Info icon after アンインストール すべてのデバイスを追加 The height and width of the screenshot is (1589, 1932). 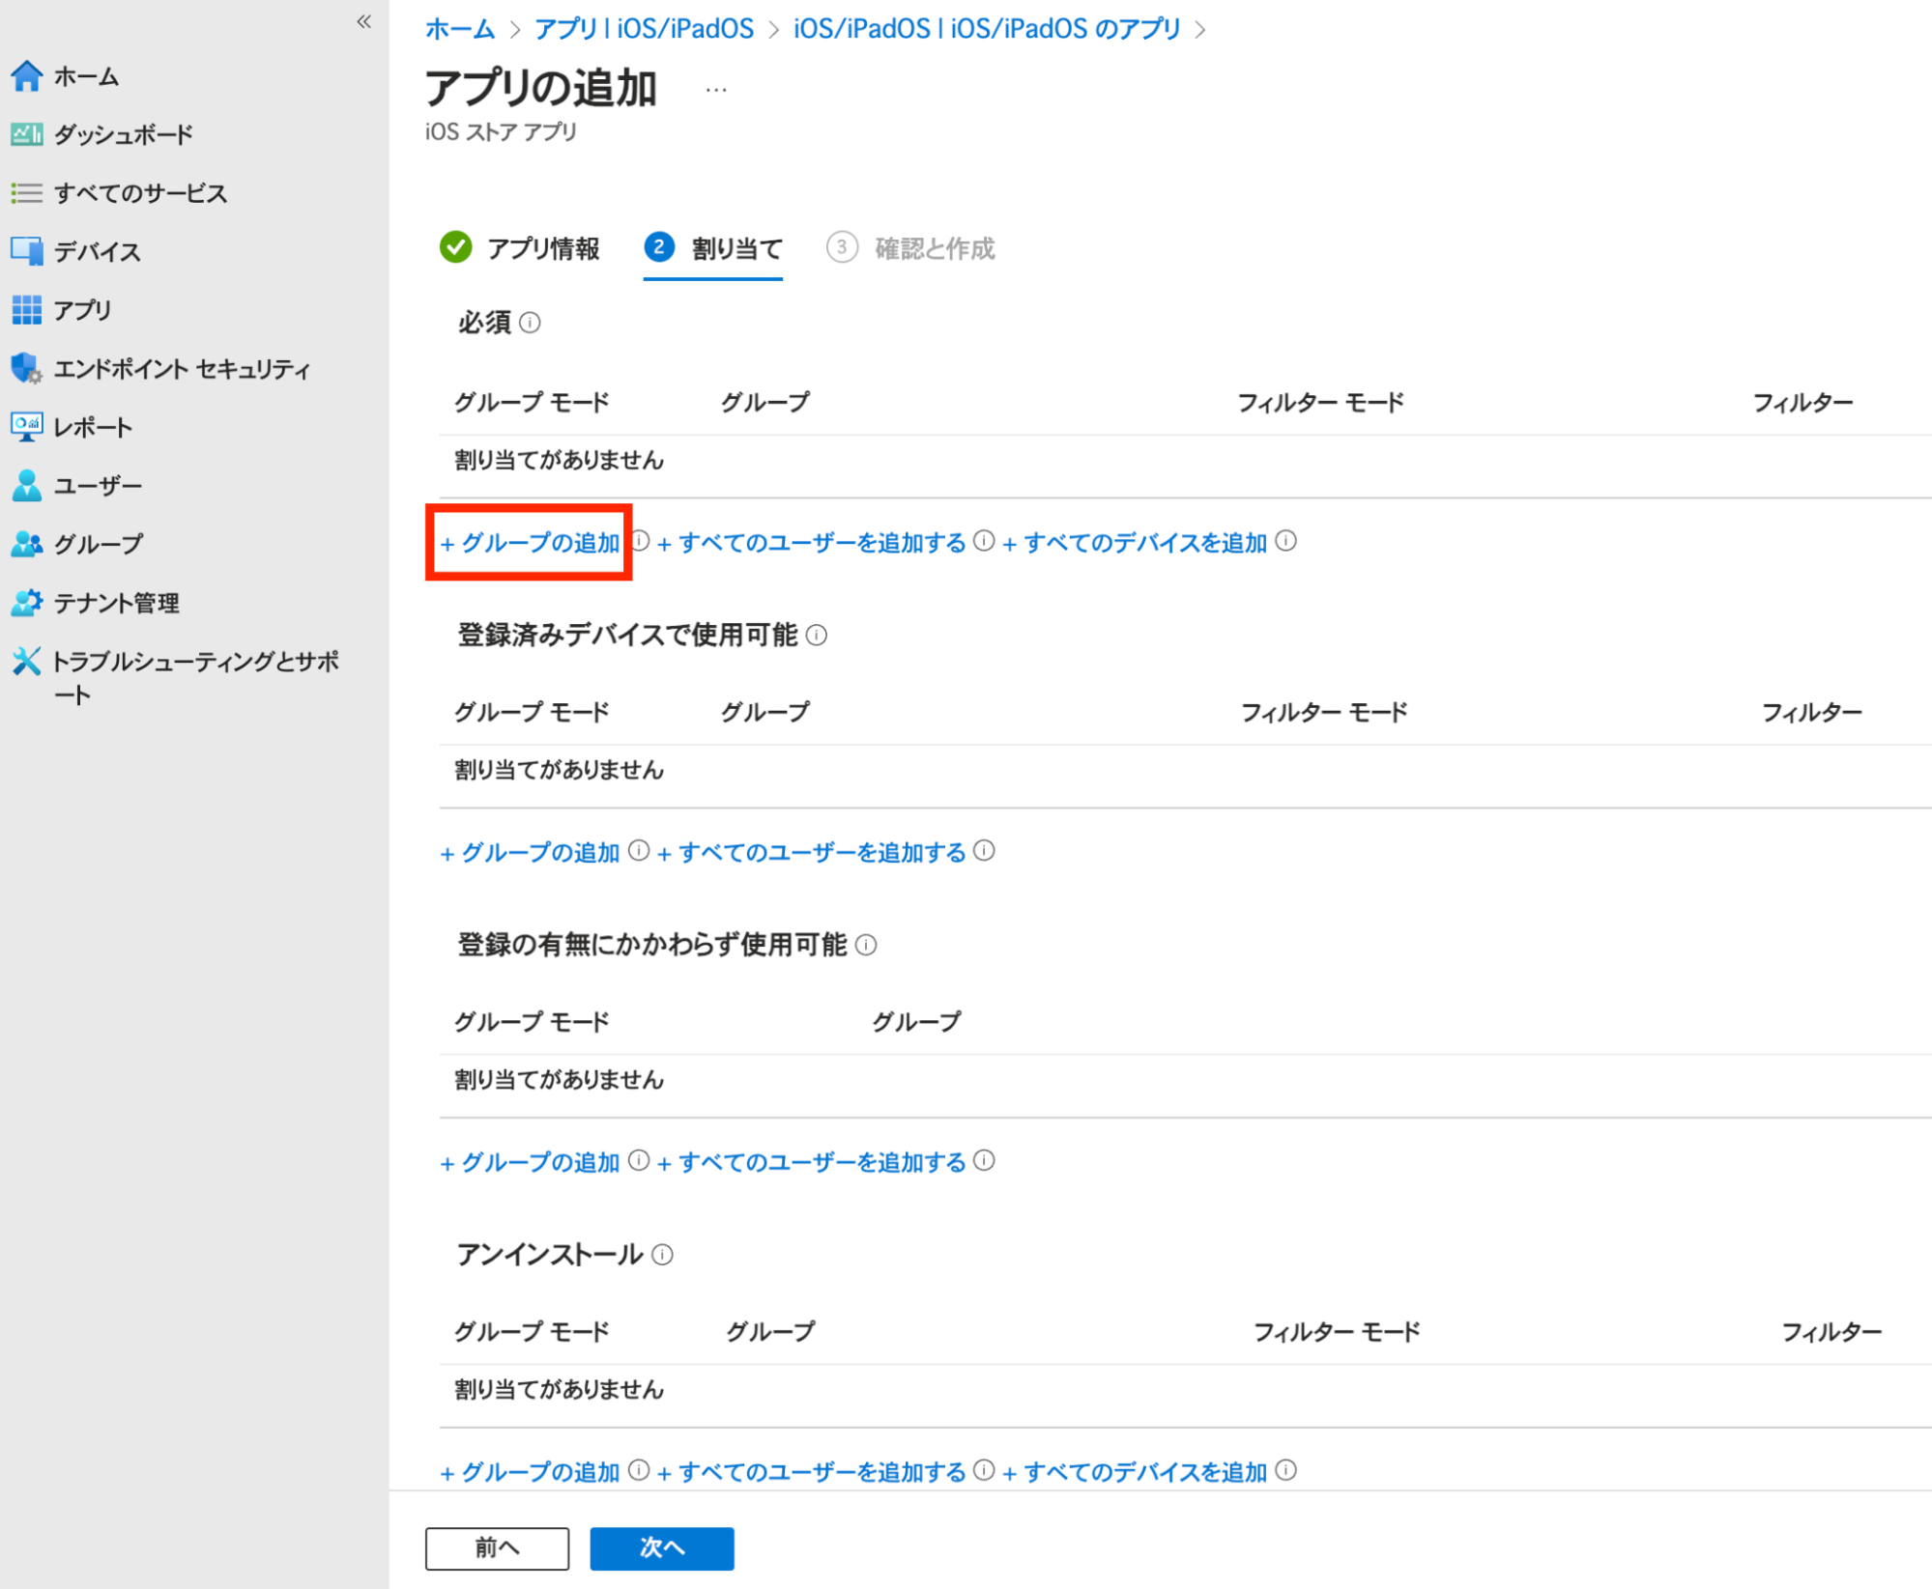click(1285, 1470)
